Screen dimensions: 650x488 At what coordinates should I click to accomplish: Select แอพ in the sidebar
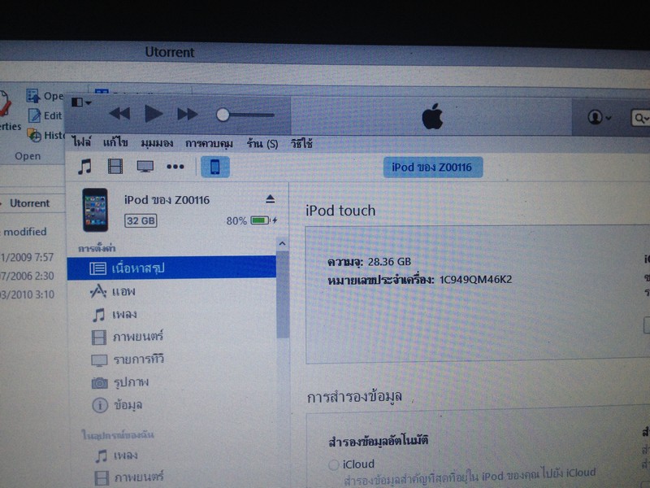click(x=124, y=291)
